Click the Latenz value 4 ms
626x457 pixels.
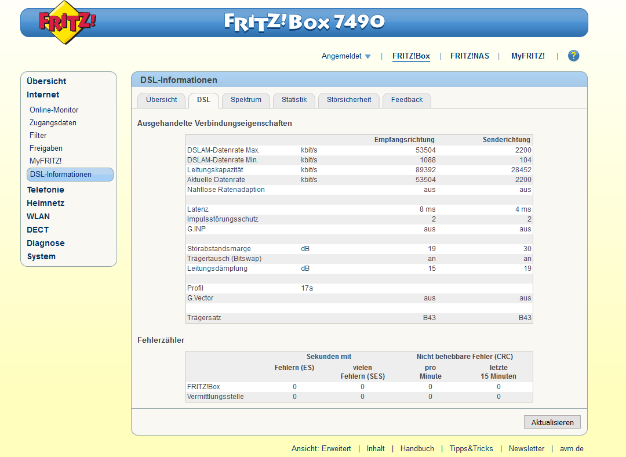click(x=523, y=209)
